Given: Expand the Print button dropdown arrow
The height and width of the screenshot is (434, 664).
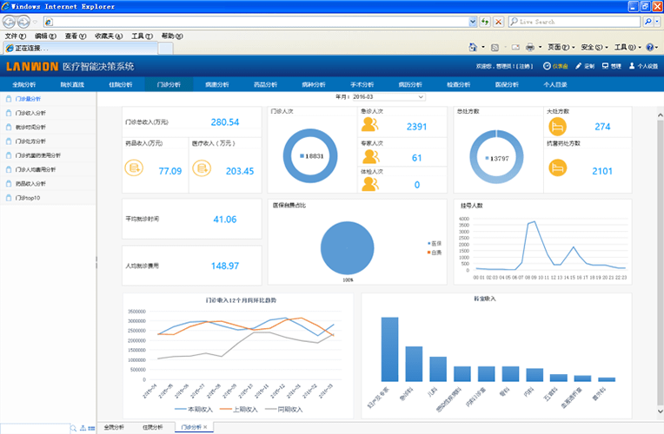Looking at the screenshot, I should point(540,48).
